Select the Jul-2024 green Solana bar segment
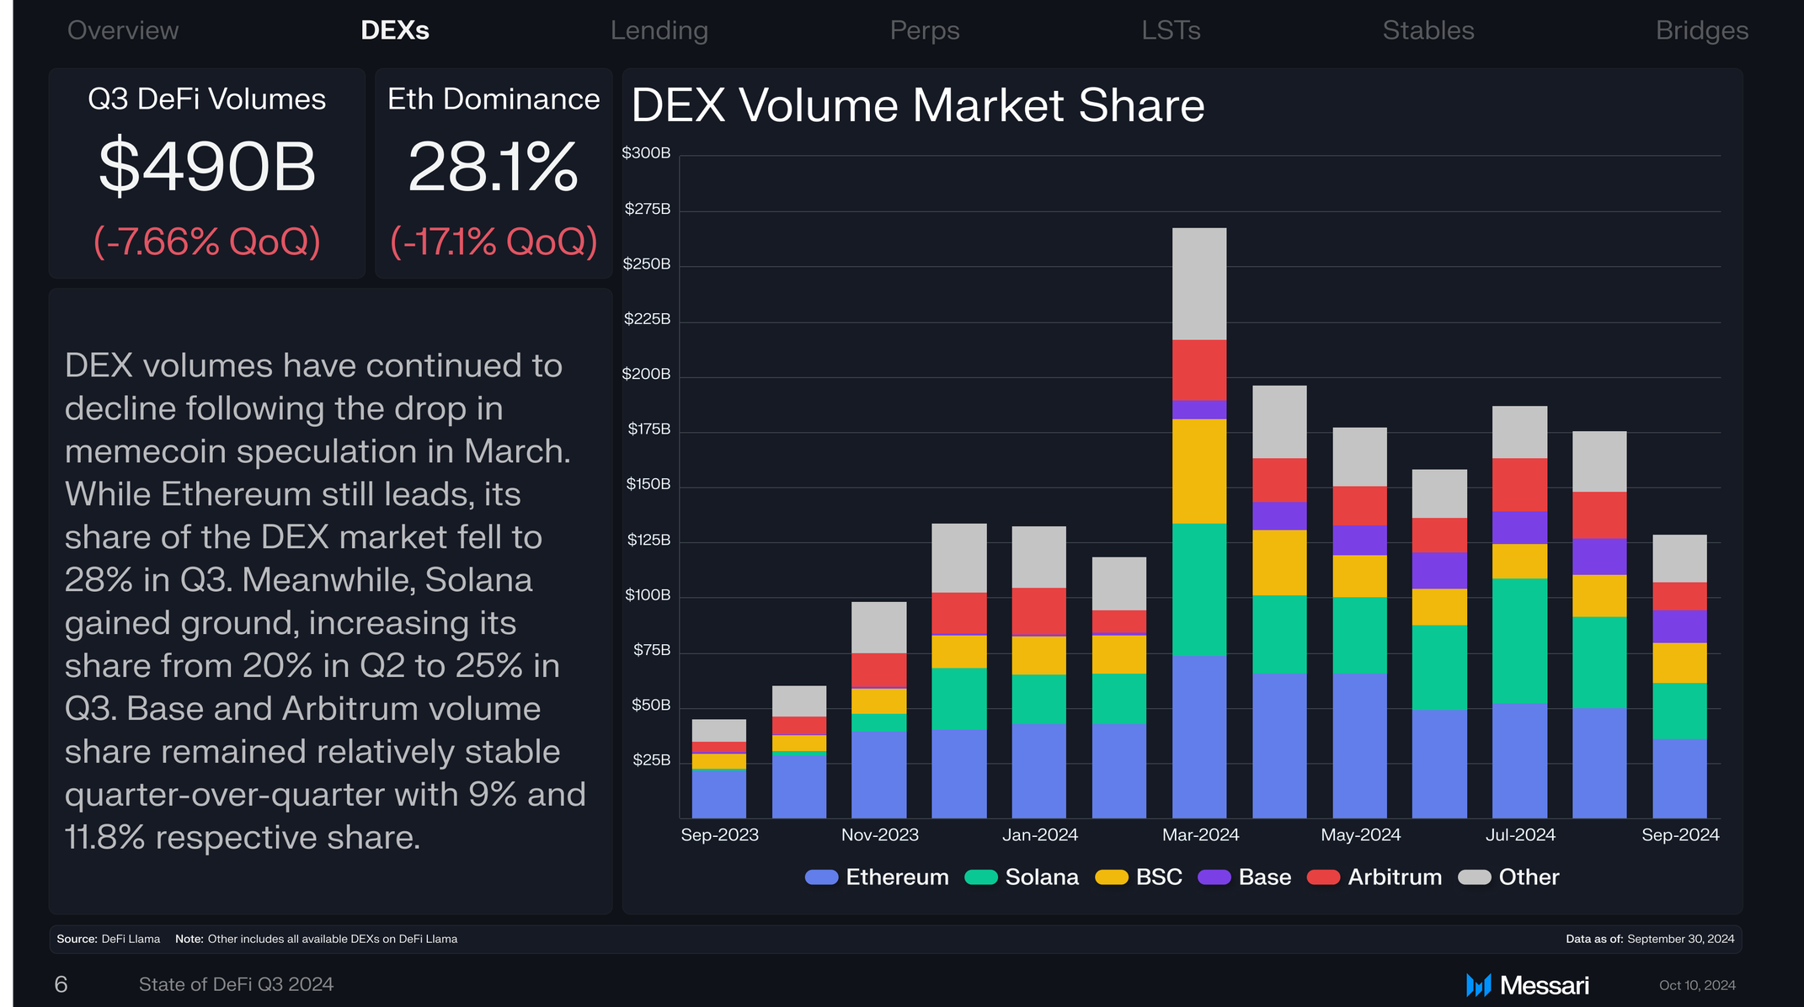The height and width of the screenshot is (1007, 1804). pyautogui.click(x=1519, y=642)
